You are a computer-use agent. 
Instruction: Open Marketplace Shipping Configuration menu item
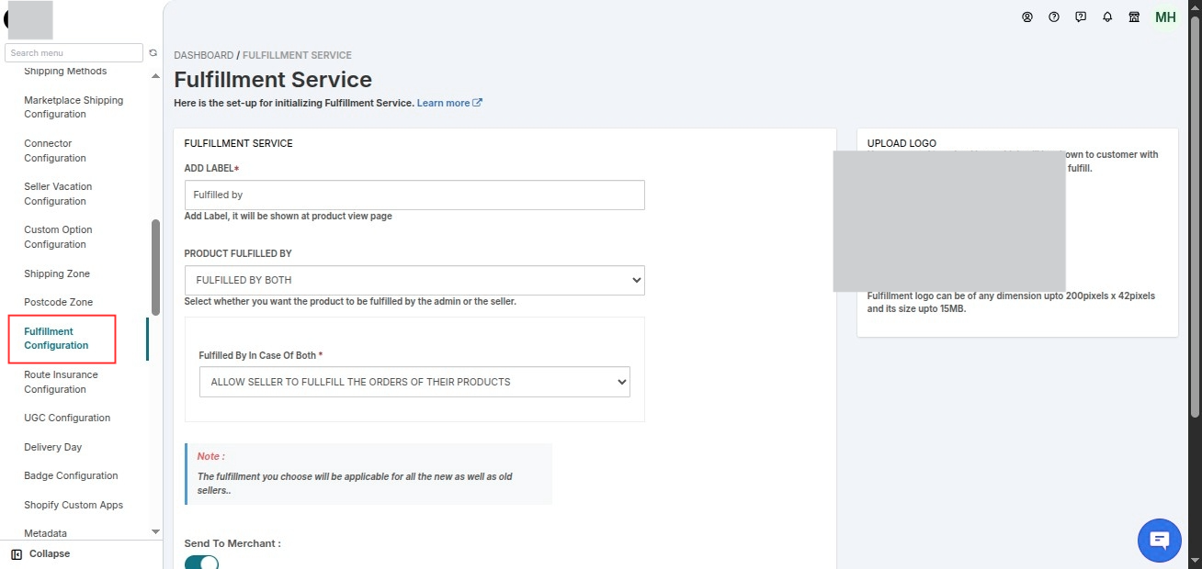pyautogui.click(x=74, y=107)
